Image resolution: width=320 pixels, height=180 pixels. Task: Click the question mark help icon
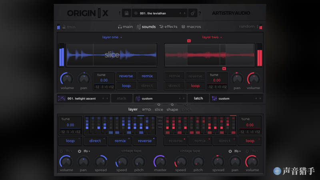click(200, 14)
